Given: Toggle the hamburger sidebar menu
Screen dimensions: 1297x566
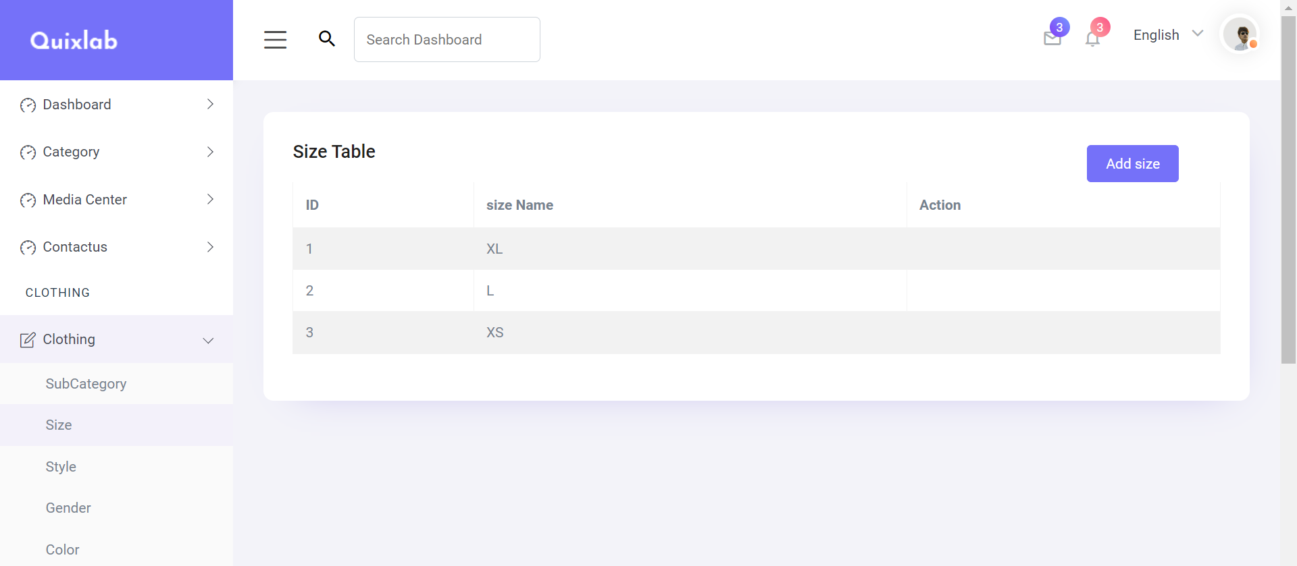Looking at the screenshot, I should click(x=275, y=40).
